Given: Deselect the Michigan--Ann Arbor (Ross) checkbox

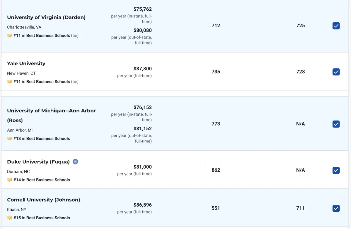Looking at the screenshot, I should pos(336,124).
